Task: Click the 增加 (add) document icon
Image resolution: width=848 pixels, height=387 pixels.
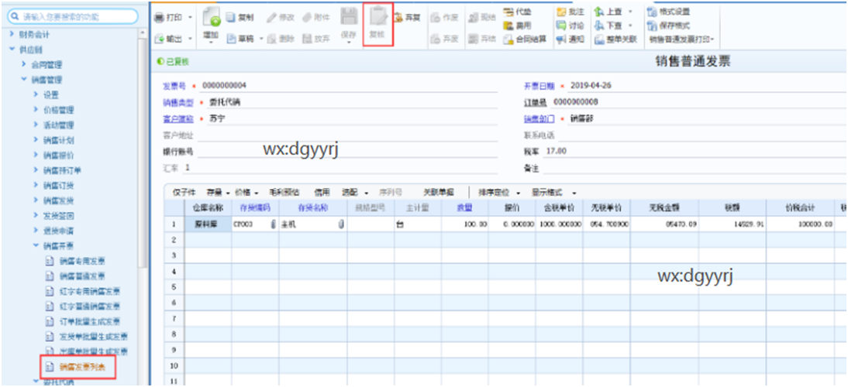Action: pyautogui.click(x=212, y=19)
